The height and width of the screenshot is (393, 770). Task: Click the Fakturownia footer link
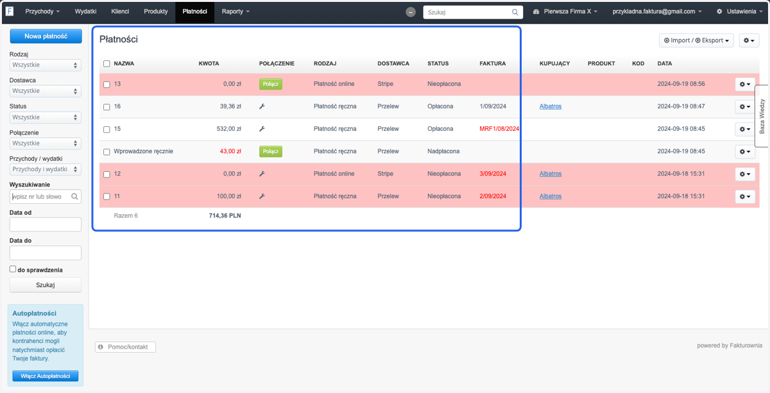746,346
